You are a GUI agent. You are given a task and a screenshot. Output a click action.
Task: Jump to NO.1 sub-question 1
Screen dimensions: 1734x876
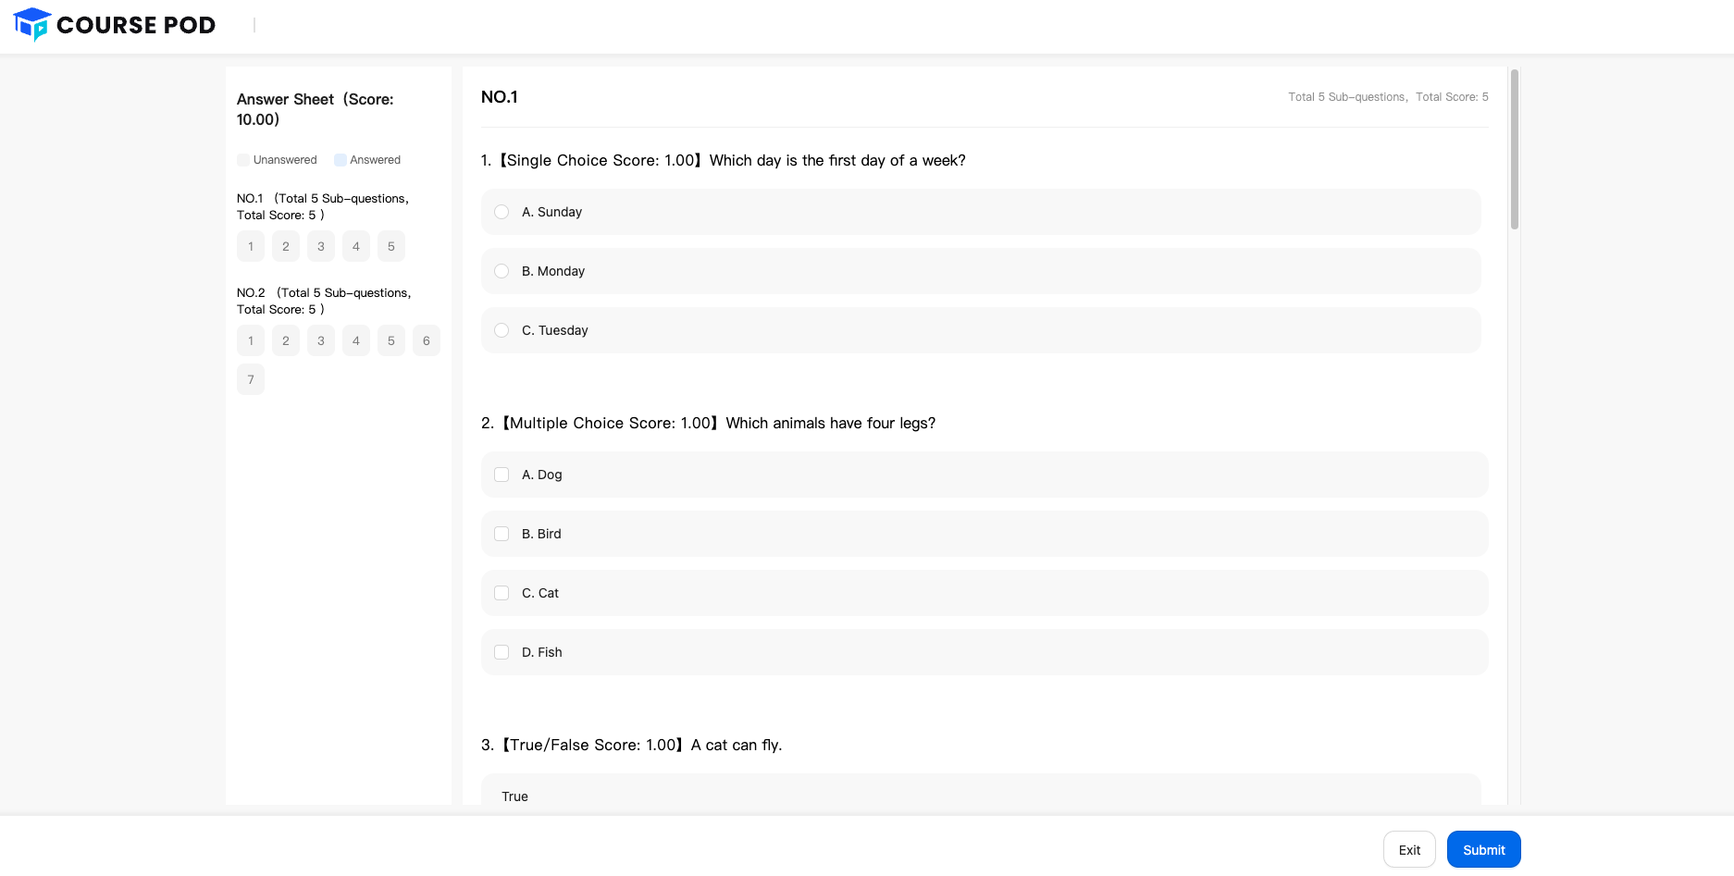(251, 246)
